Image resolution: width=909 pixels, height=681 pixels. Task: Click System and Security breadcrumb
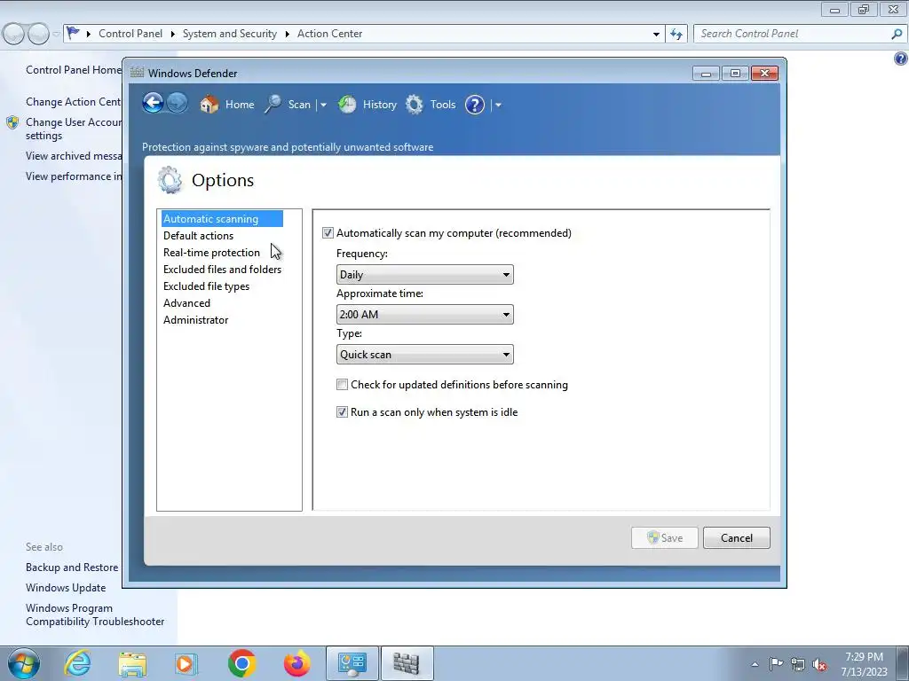click(x=230, y=34)
